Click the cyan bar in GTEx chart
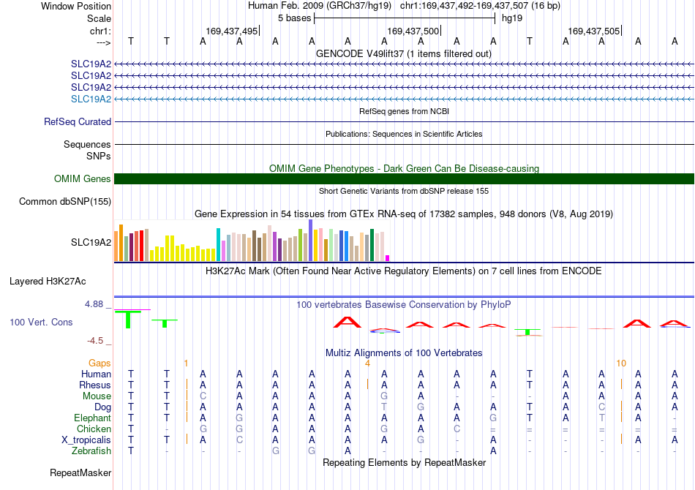This screenshot has height=490, width=695. click(218, 244)
